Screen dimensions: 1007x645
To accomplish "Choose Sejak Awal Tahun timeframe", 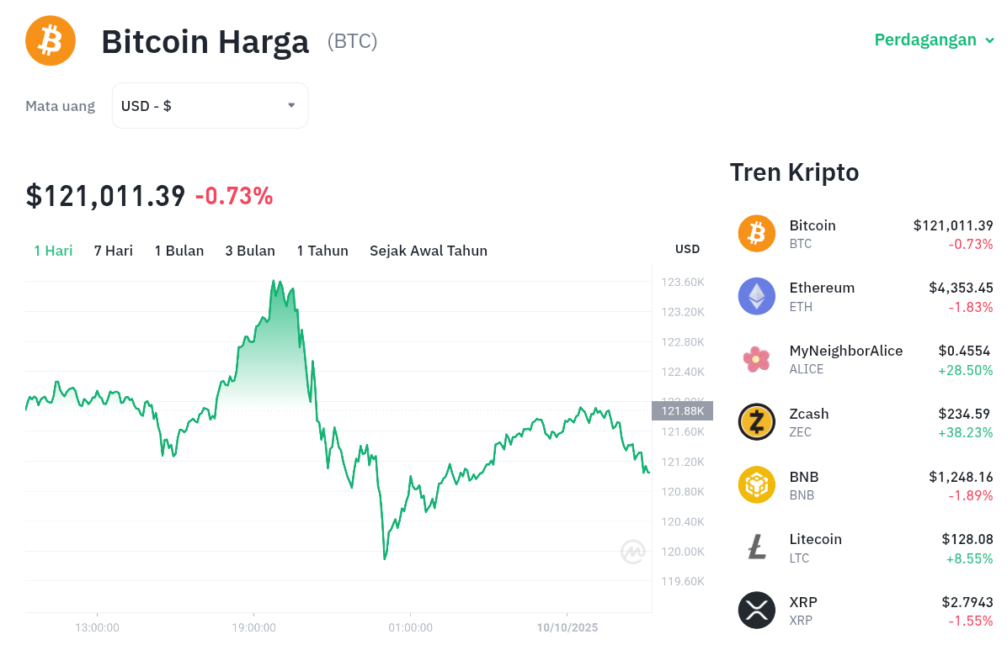I will (x=428, y=251).
